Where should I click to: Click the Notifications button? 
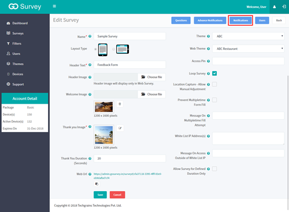tap(240, 20)
